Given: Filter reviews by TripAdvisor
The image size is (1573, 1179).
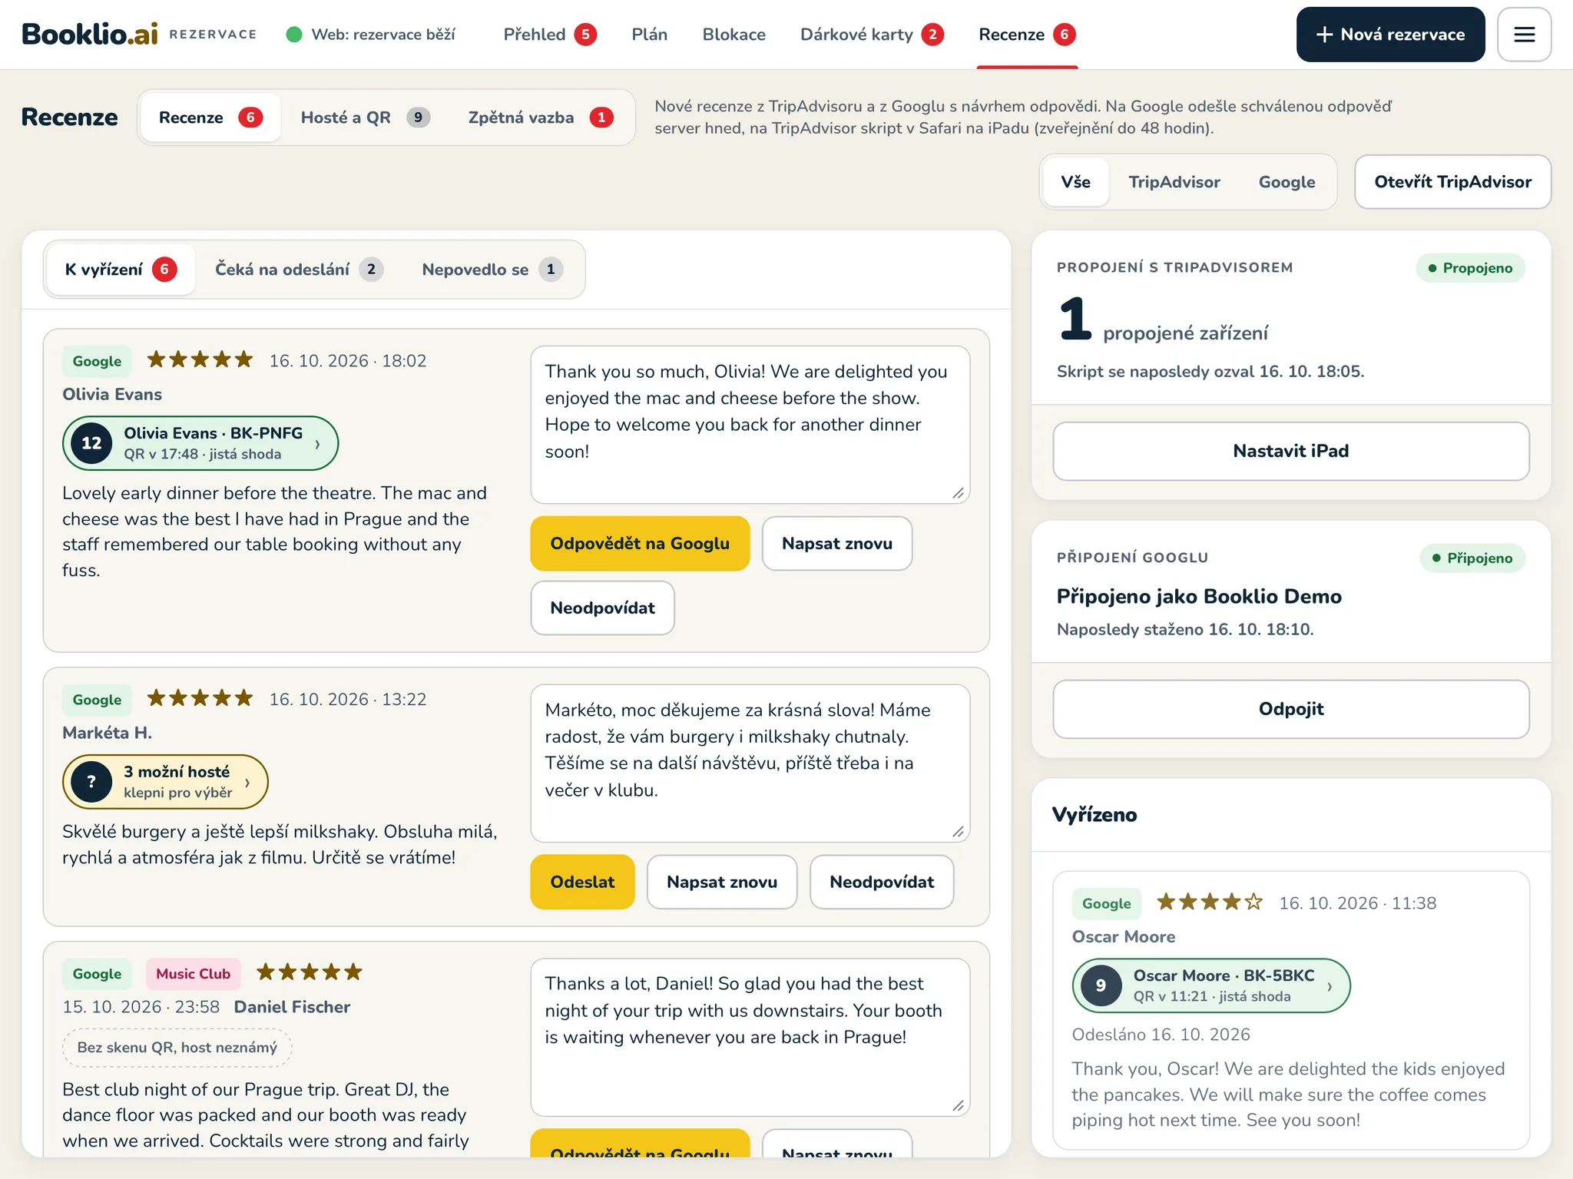Looking at the screenshot, I should tap(1174, 182).
